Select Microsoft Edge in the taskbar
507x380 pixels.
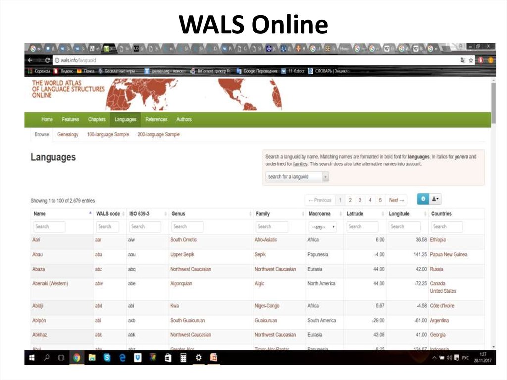[x=122, y=357]
